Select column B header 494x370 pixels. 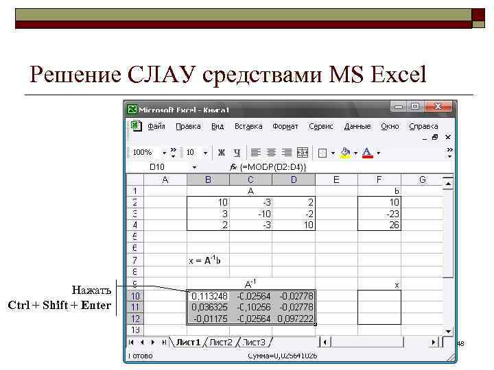pyautogui.click(x=208, y=180)
